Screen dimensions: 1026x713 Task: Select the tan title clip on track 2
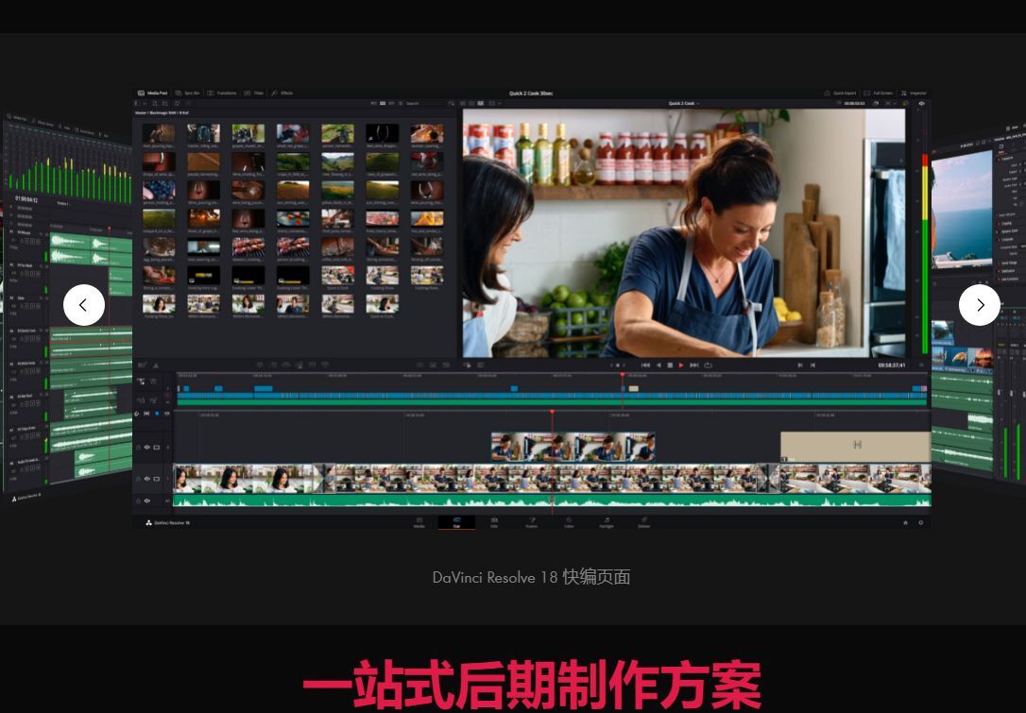click(855, 446)
